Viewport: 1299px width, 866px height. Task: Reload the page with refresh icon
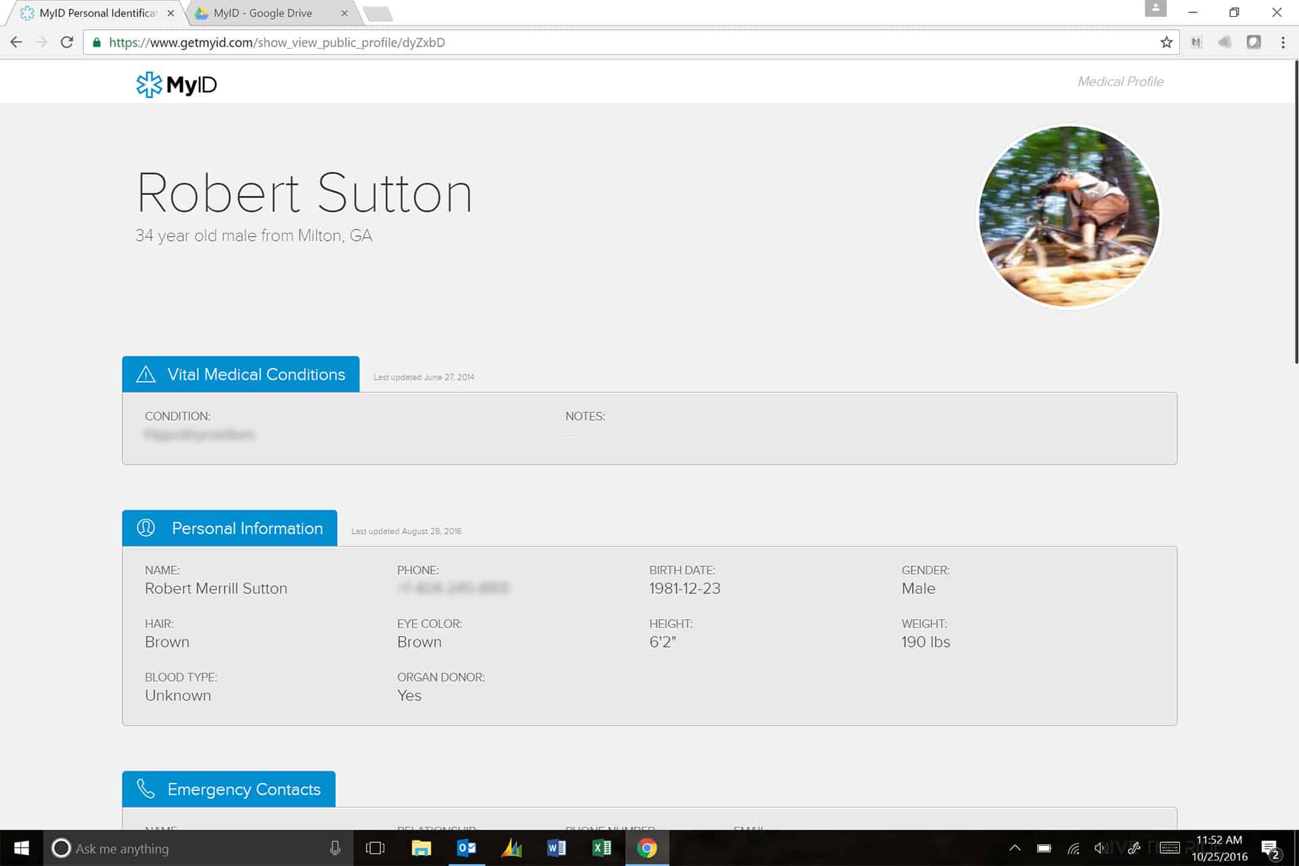click(x=67, y=42)
